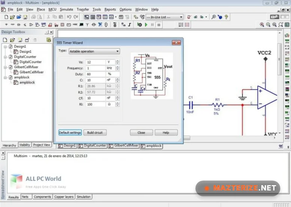Viewport: 291px width, 207px height.
Task: Run simulation with green play button
Action: [146, 25]
